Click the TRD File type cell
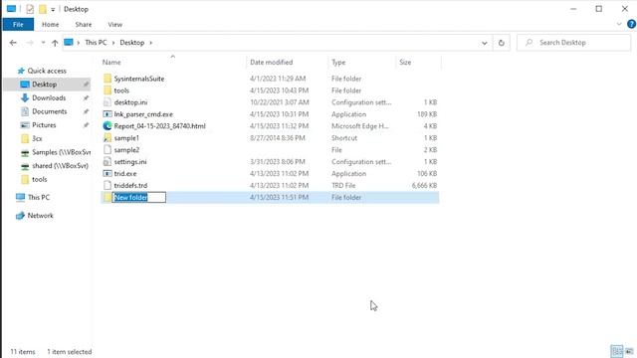Image resolution: width=637 pixels, height=358 pixels. [343, 186]
